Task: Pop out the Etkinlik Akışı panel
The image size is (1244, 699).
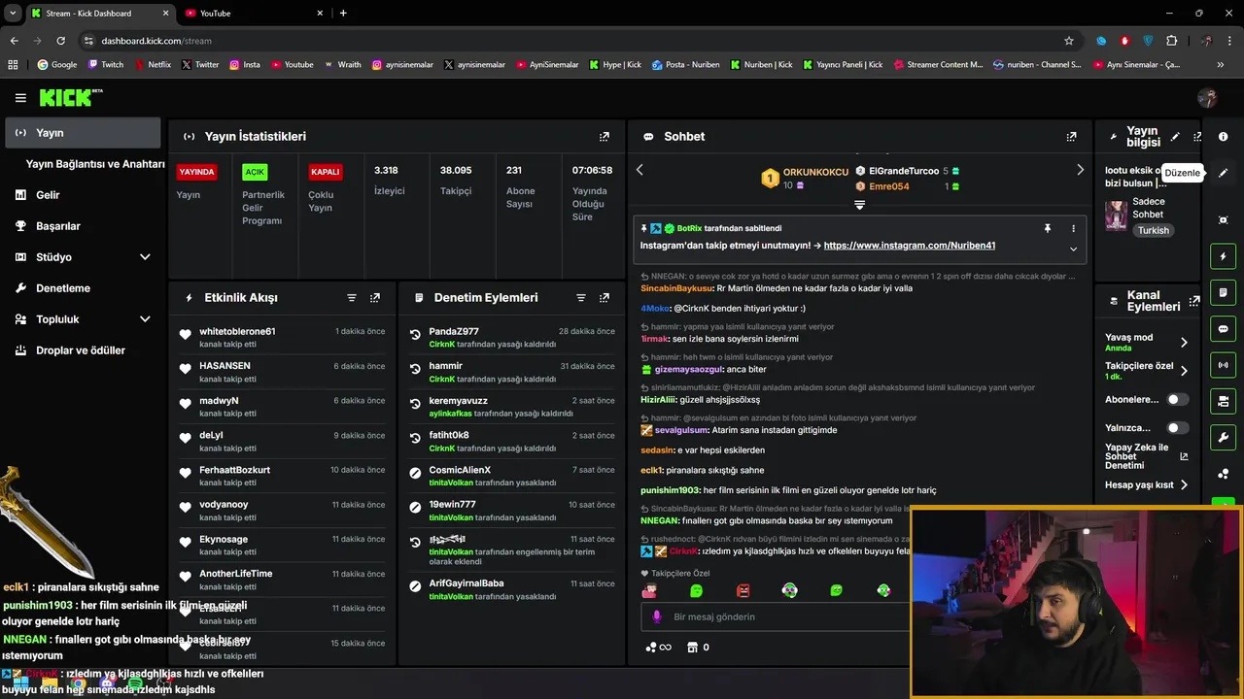Action: (x=375, y=298)
